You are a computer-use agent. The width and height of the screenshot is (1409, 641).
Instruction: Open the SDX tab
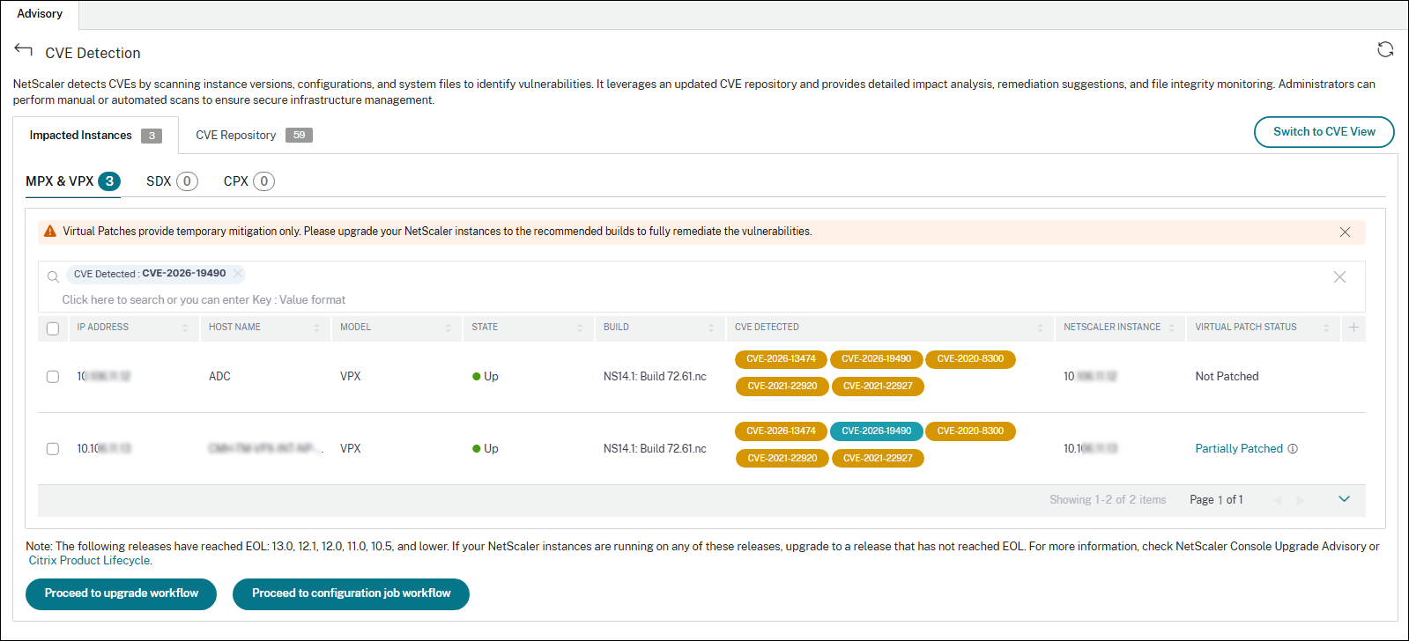[x=172, y=181]
